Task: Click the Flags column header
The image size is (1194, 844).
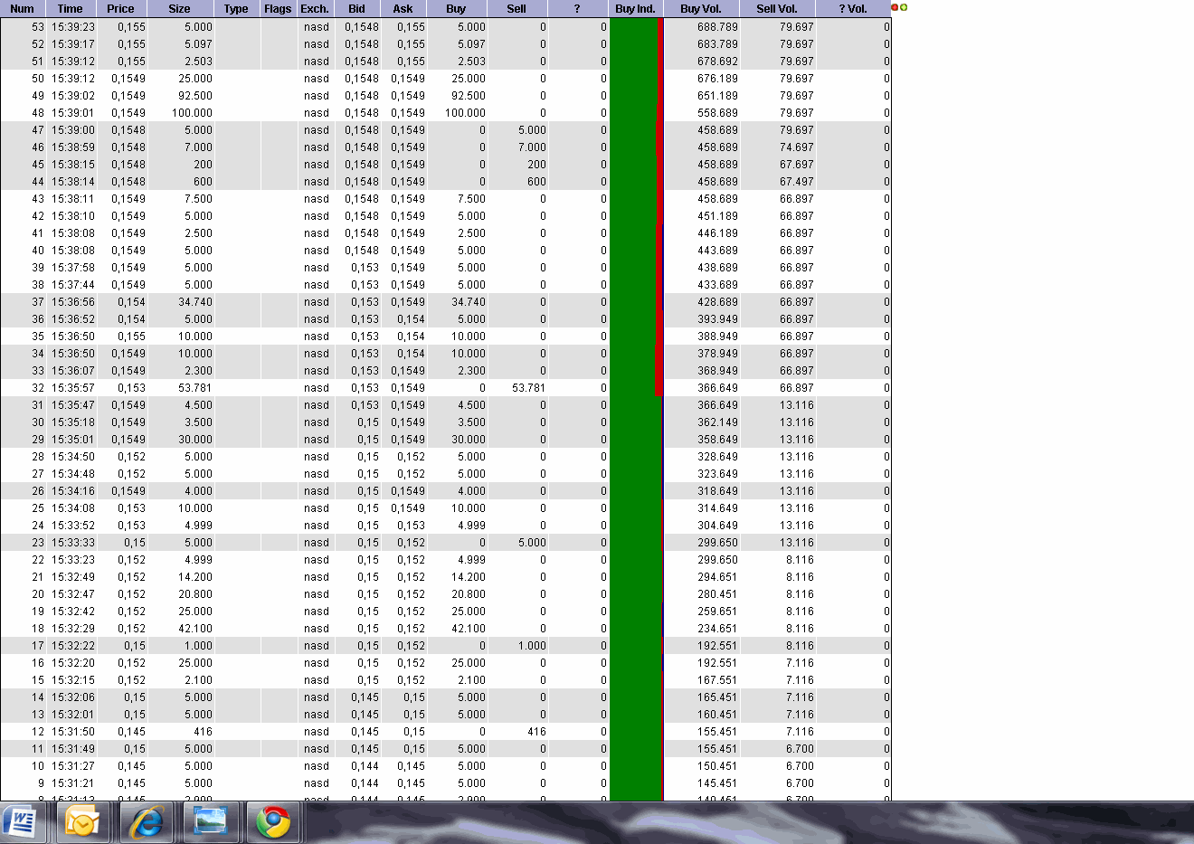Action: [278, 9]
